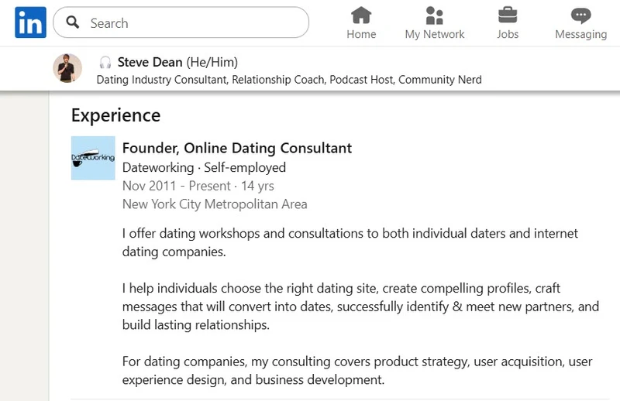Go to the Home tab label
This screenshot has height=401, width=620.
point(361,34)
